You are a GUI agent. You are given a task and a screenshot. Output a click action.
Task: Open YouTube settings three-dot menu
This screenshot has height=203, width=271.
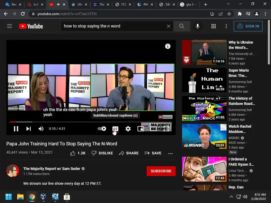pyautogui.click(x=226, y=26)
